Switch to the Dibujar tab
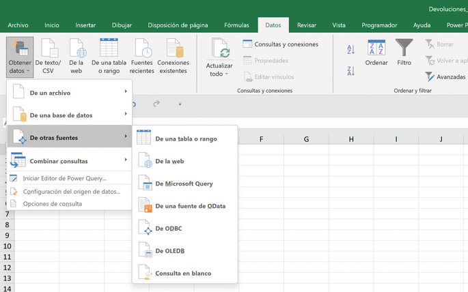 (122, 25)
